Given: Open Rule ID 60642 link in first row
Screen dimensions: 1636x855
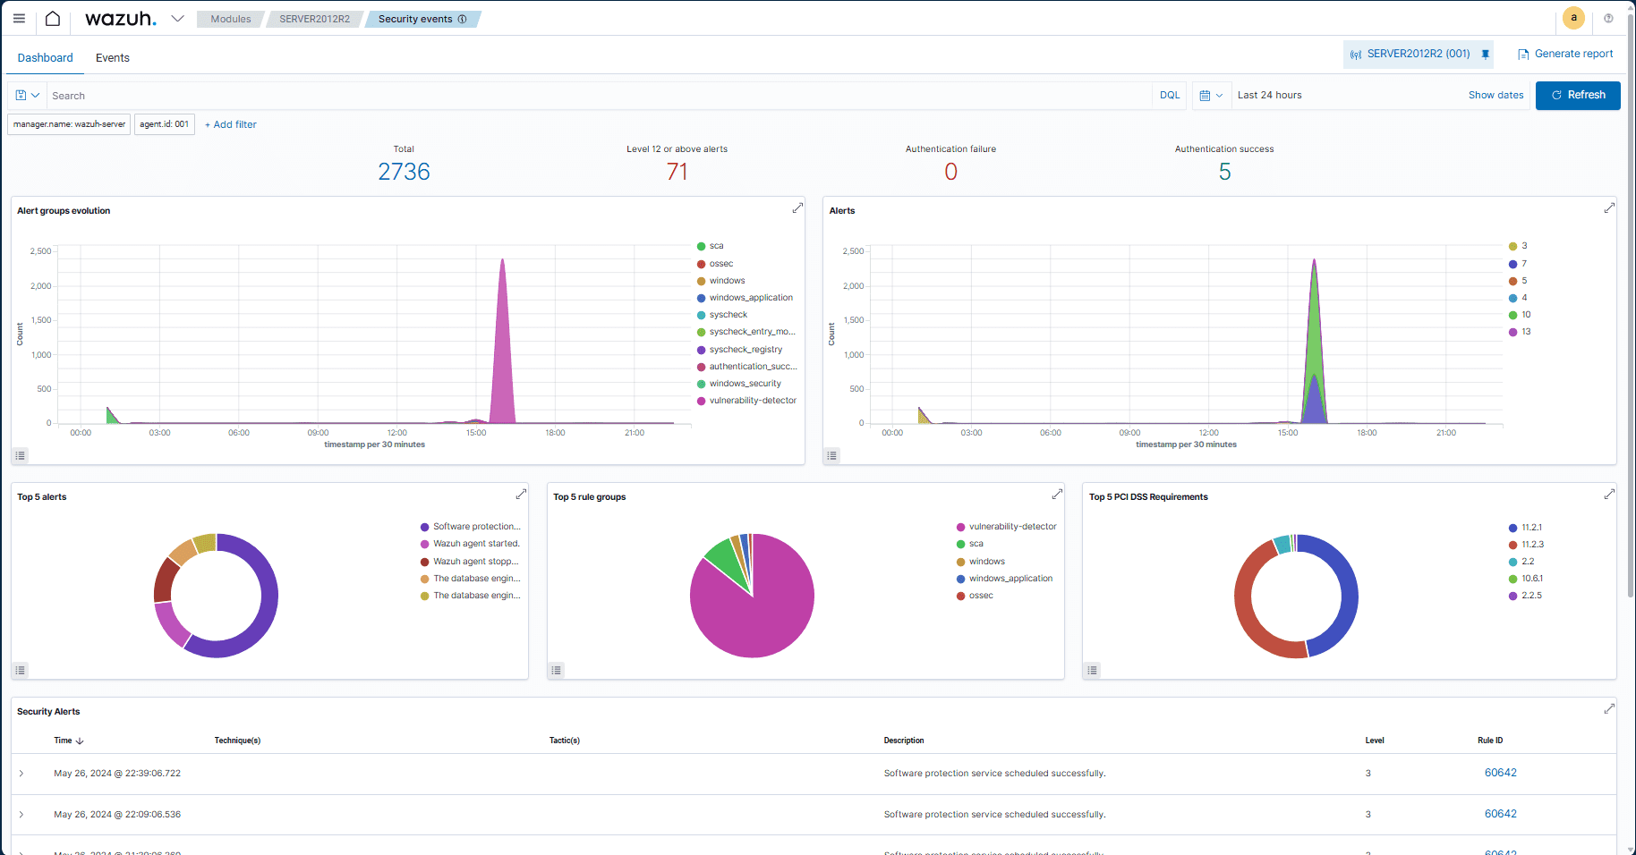Looking at the screenshot, I should (x=1500, y=773).
